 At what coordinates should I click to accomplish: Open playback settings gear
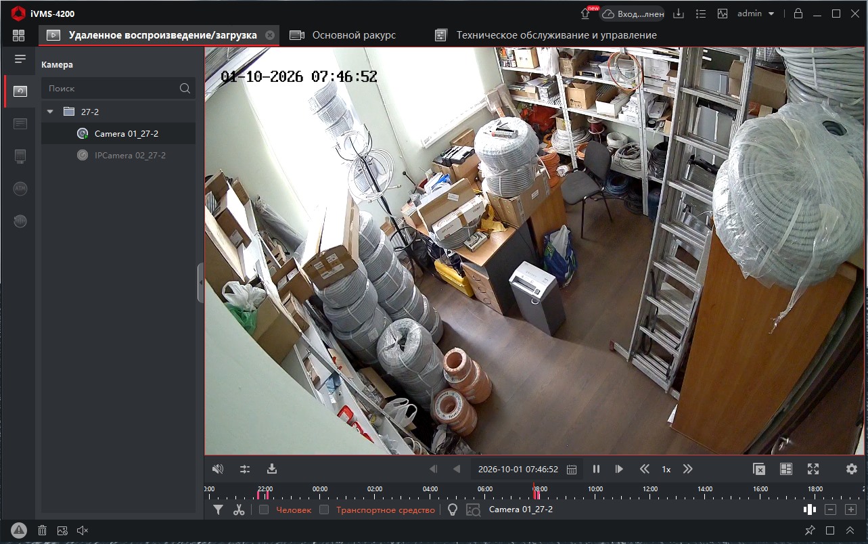click(851, 469)
